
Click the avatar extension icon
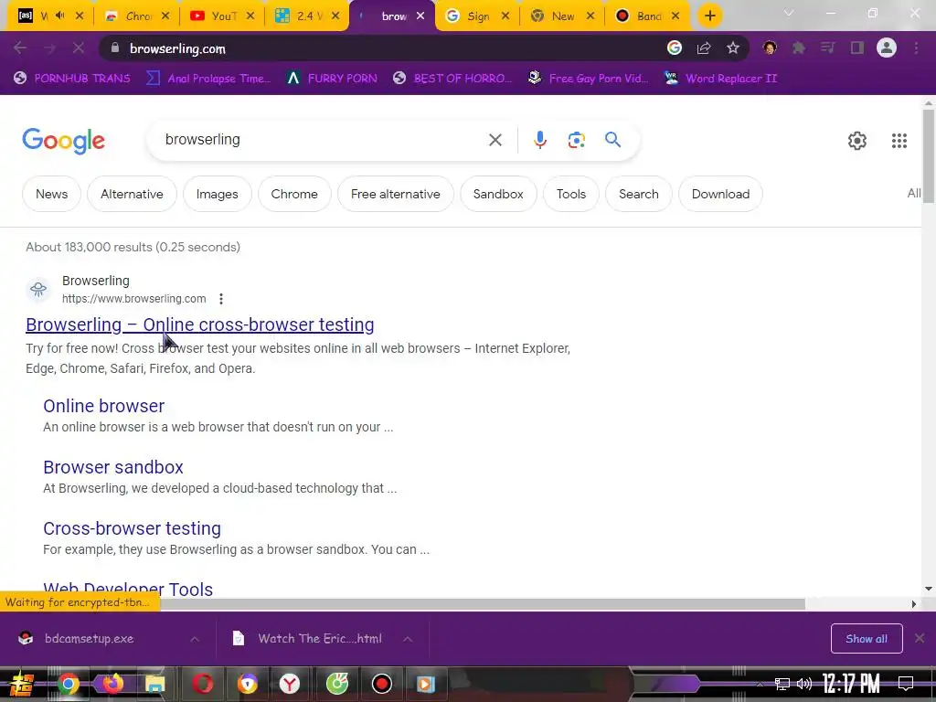pos(770,48)
